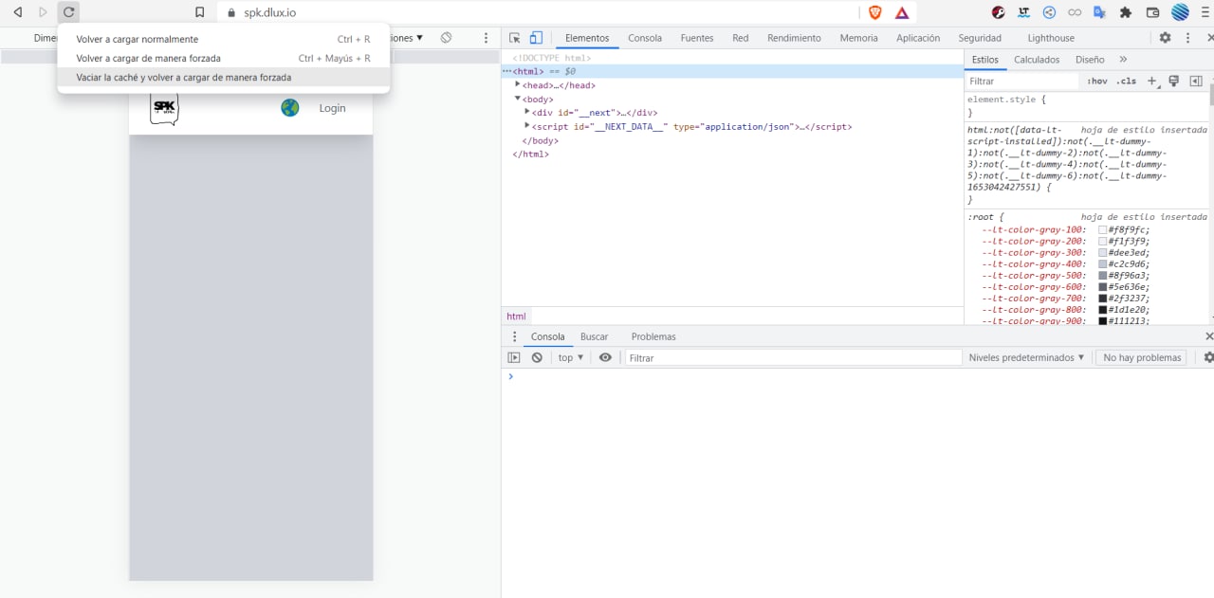This screenshot has width=1214, height=598.
Task: Toggle the computed styles sidebar icon
Action: (x=1196, y=82)
